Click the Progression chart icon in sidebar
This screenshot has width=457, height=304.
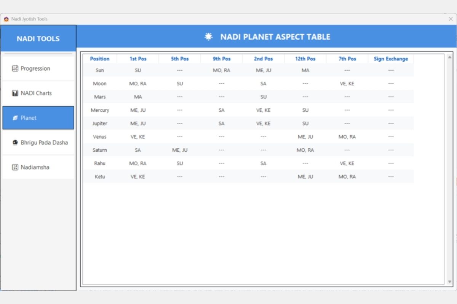point(15,69)
